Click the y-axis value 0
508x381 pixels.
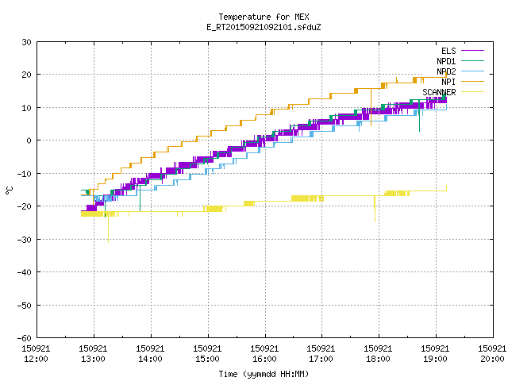29,140
